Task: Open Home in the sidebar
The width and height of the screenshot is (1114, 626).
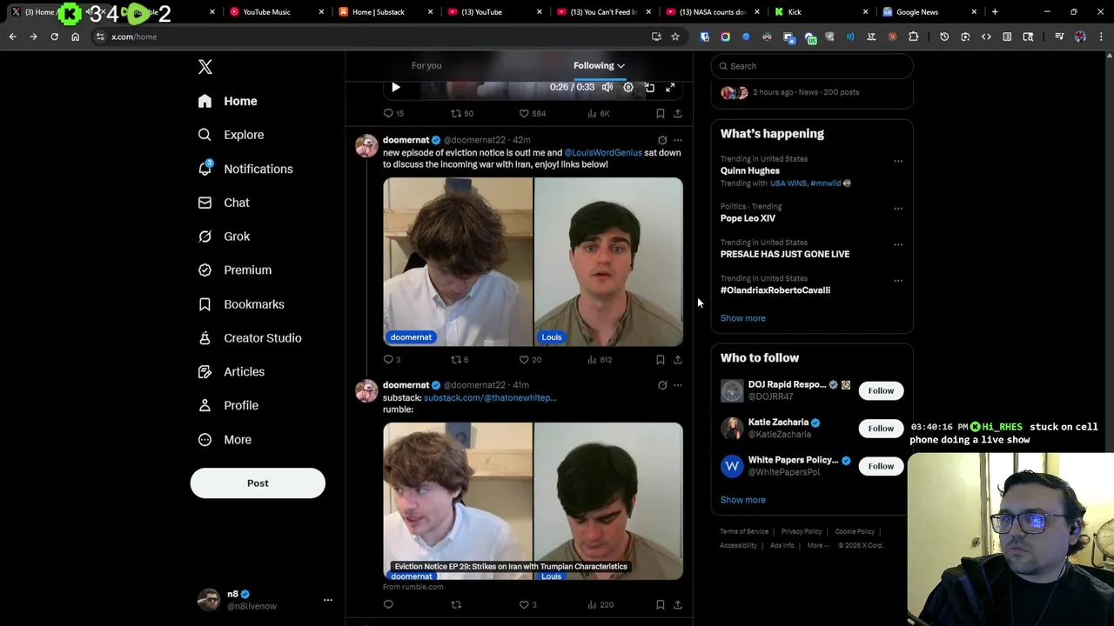Action: [228, 101]
